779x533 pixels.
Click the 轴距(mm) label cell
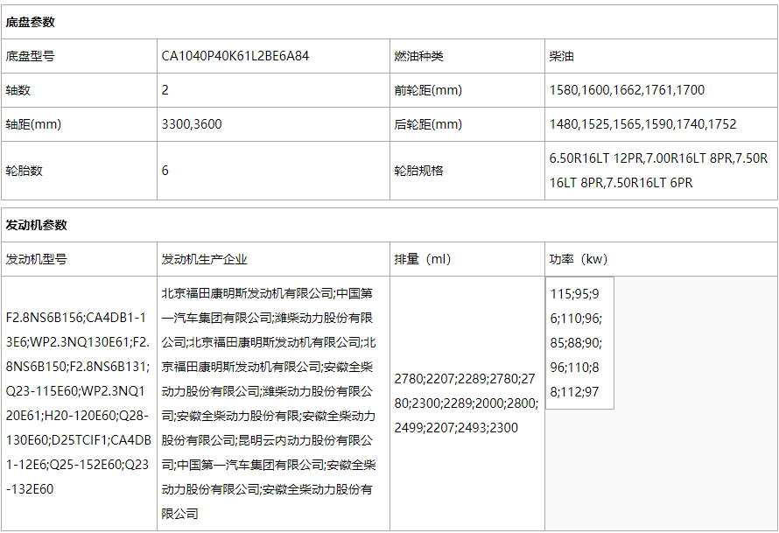(x=79, y=124)
